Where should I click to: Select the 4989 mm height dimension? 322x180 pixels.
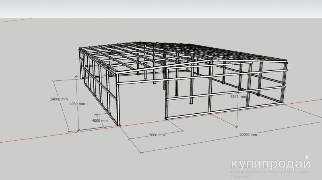tap(77, 104)
